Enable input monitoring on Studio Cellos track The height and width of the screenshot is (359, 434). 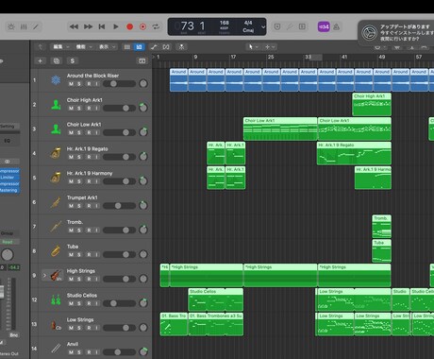pos(97,303)
